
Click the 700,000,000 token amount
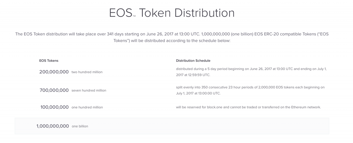point(54,90)
